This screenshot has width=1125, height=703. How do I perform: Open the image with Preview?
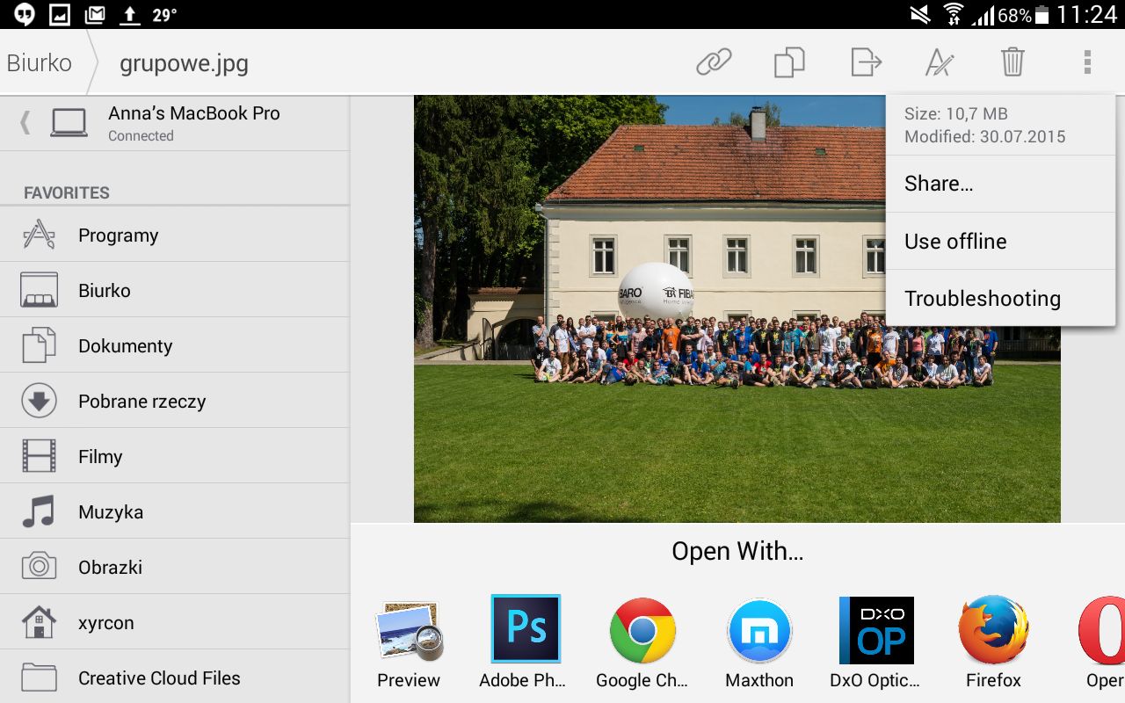[x=409, y=643]
